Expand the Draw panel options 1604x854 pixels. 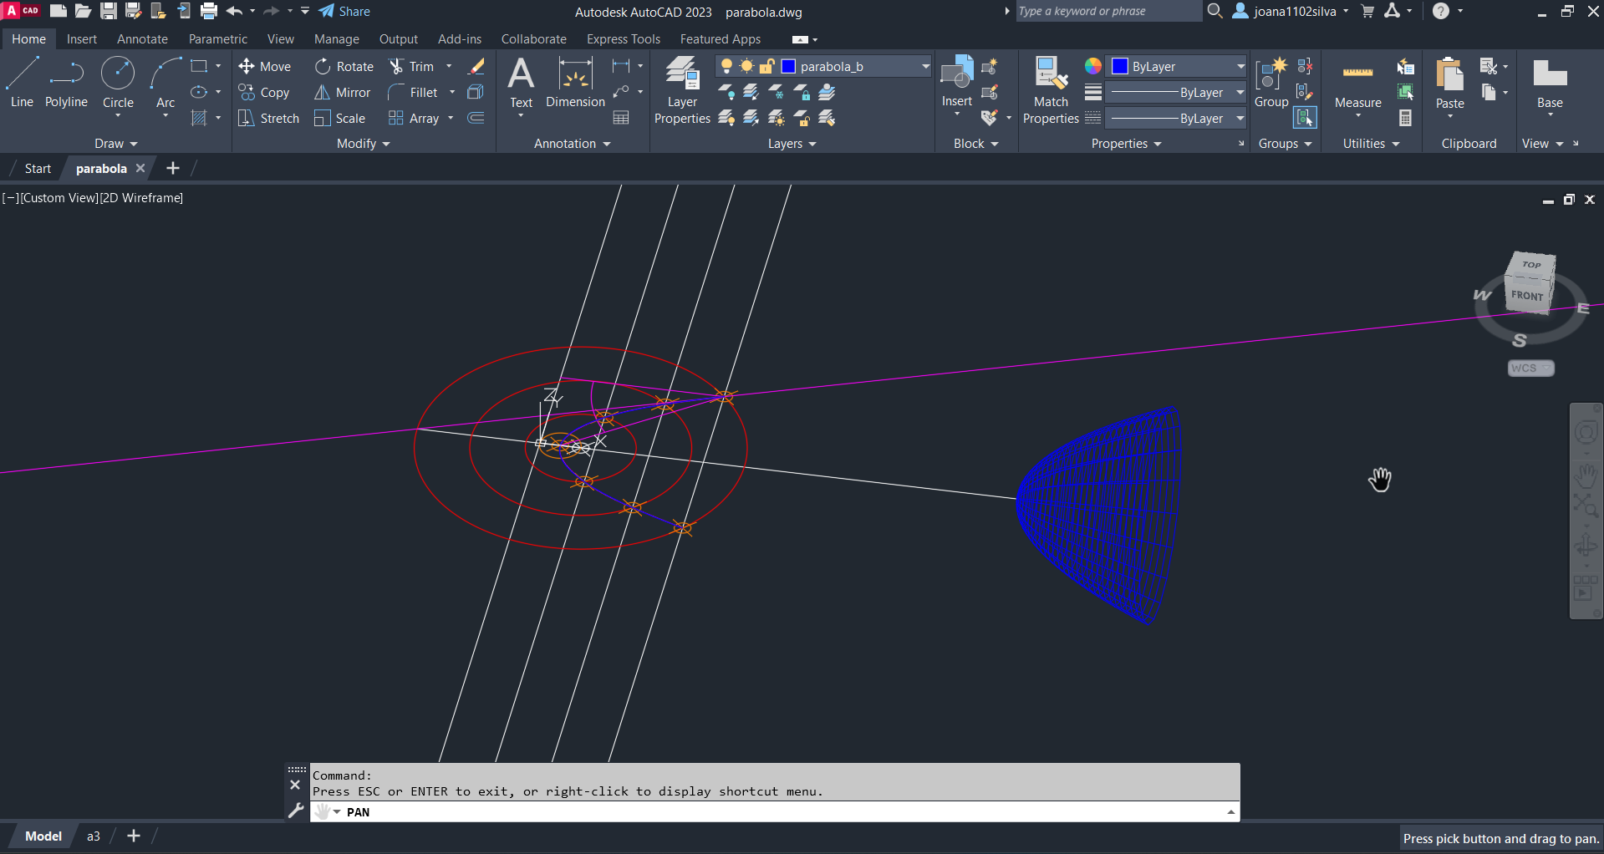tap(116, 144)
